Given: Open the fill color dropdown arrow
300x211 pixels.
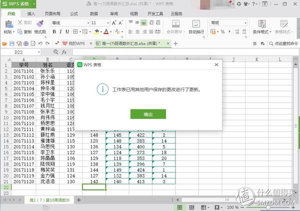Looking at the screenshot, I should pyautogui.click(x=101, y=32).
